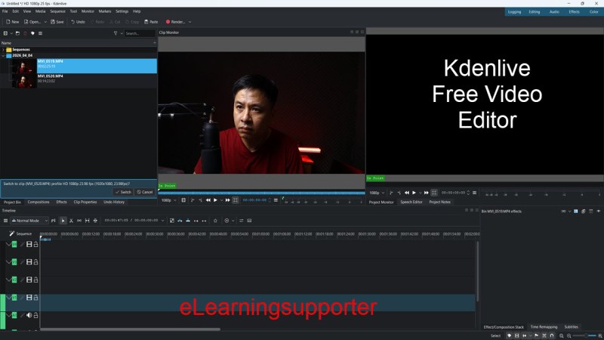Toggle lock on the audio track
The width and height of the screenshot is (604, 340).
click(x=35, y=315)
